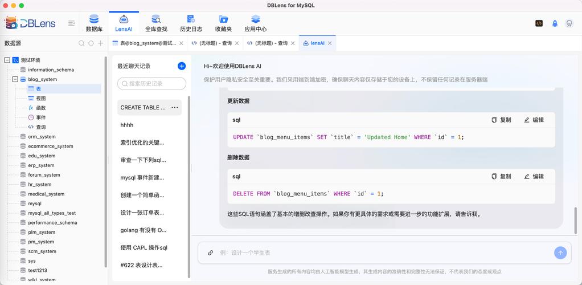Close the first (无标题) - 查询 tab
The image size is (582, 285).
(x=237, y=43)
